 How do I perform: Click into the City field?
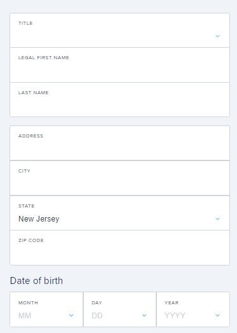[120, 178]
